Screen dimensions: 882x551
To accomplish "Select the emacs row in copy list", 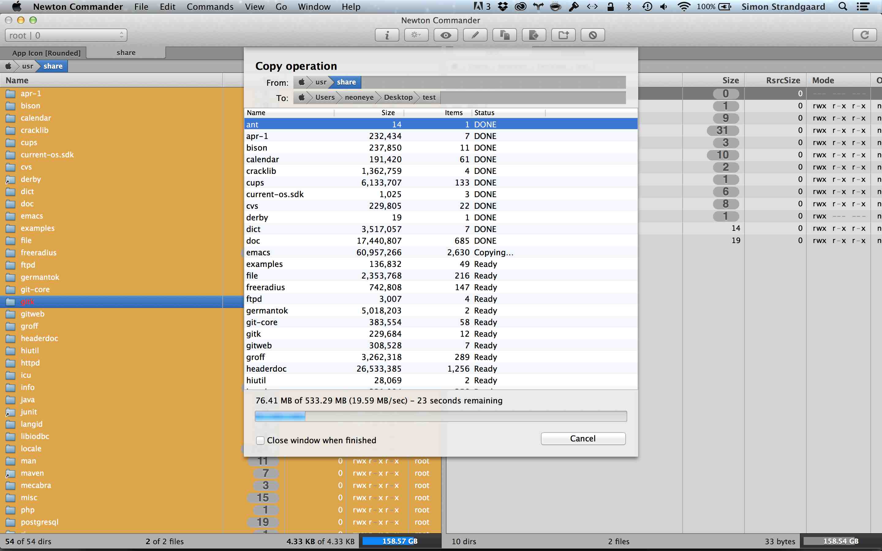I will [441, 252].
